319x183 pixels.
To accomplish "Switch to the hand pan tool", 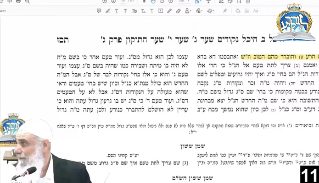I will [153, 2].
